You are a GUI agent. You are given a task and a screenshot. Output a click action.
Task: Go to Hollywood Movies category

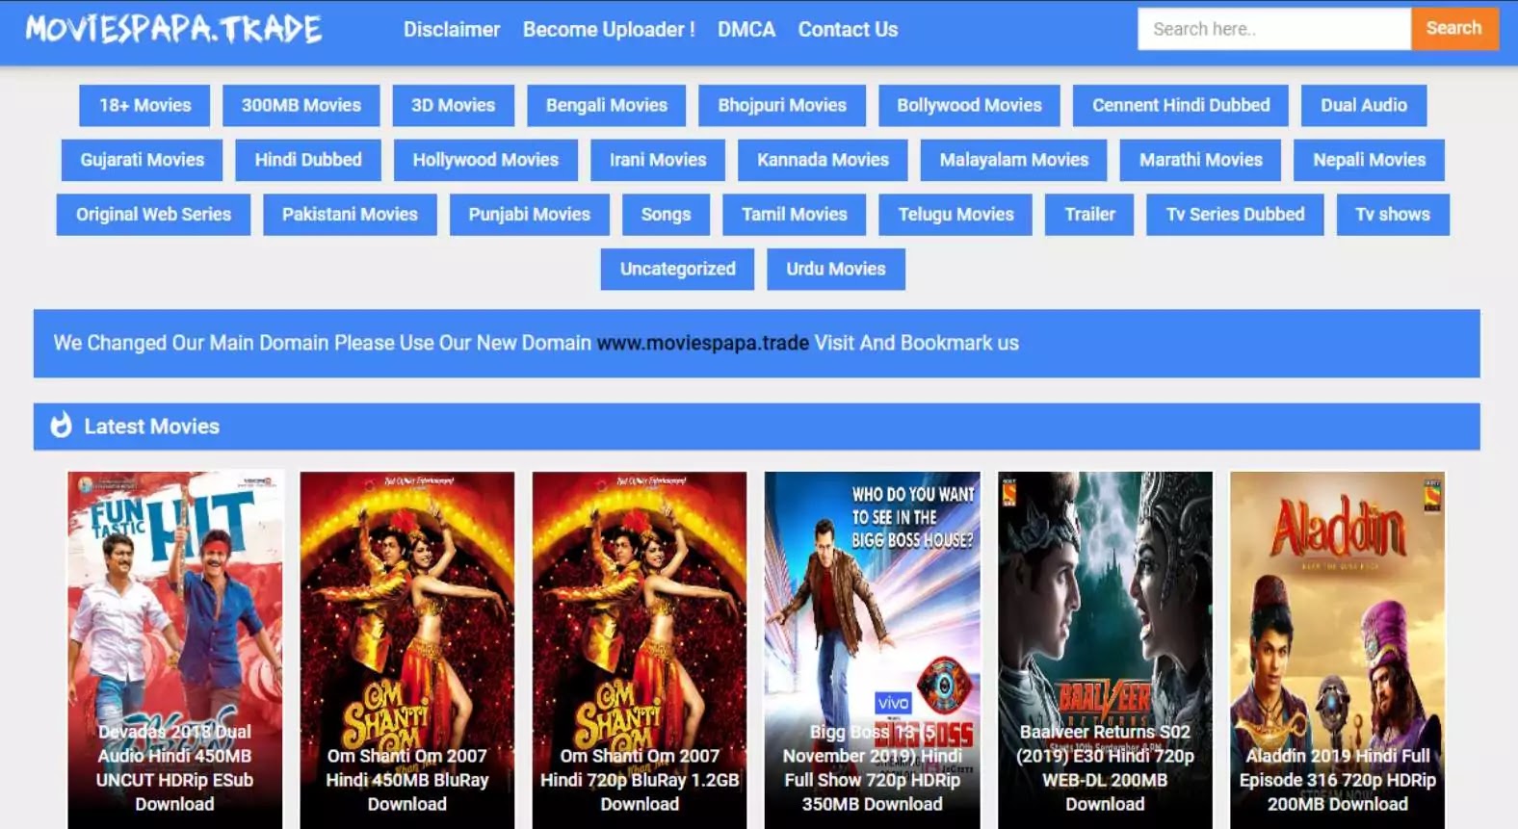click(485, 160)
